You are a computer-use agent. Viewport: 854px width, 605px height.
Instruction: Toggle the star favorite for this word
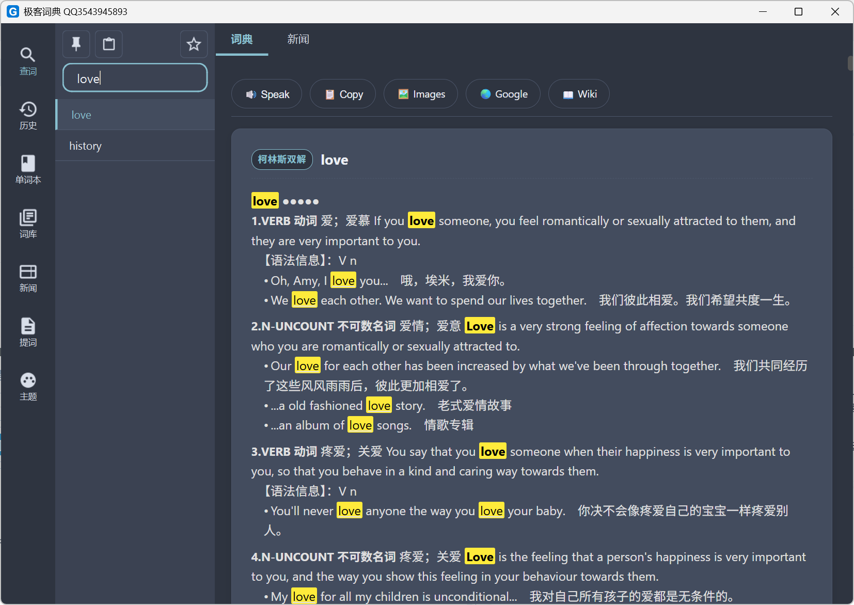pyautogui.click(x=194, y=44)
